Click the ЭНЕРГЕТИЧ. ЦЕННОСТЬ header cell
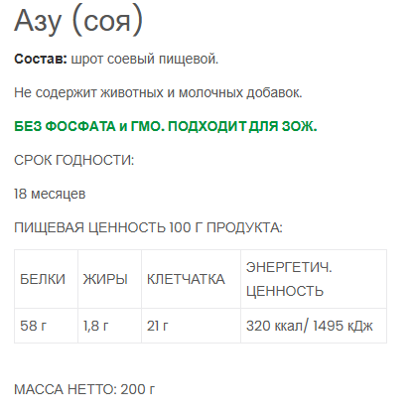 tap(314, 279)
